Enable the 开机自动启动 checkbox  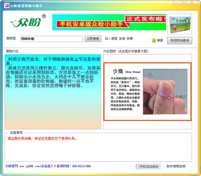coord(137,166)
